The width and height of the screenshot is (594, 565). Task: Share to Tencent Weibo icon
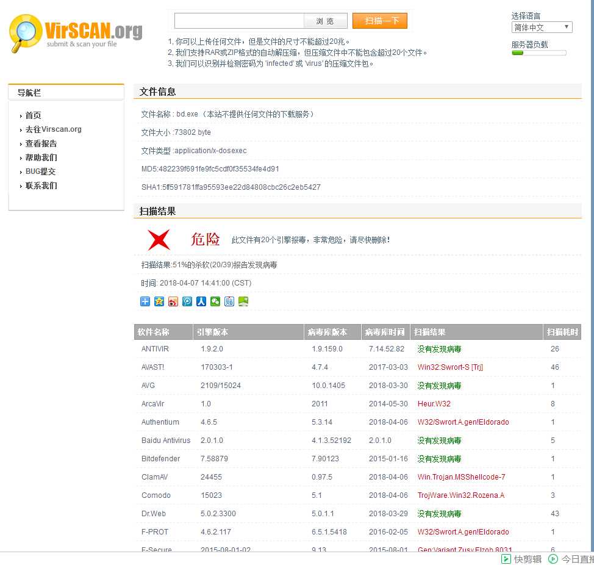tap(187, 301)
